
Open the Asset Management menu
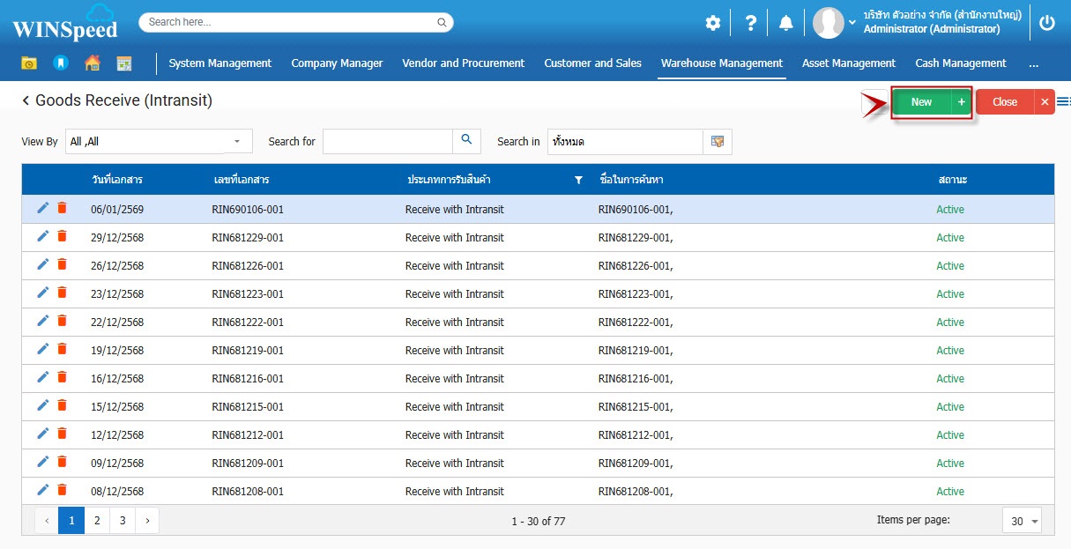coord(848,63)
